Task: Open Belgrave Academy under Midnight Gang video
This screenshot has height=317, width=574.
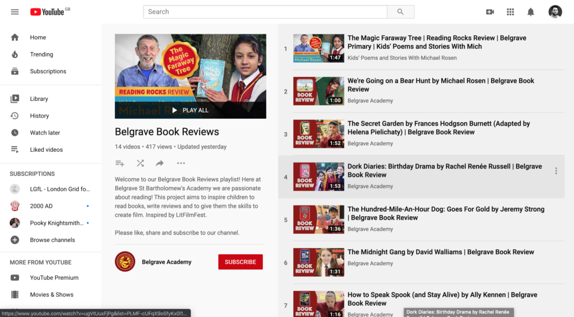Action: pyautogui.click(x=370, y=263)
